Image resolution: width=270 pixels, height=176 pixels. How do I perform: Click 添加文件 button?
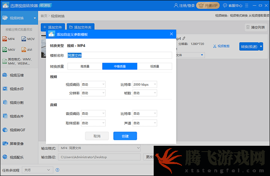(53, 27)
